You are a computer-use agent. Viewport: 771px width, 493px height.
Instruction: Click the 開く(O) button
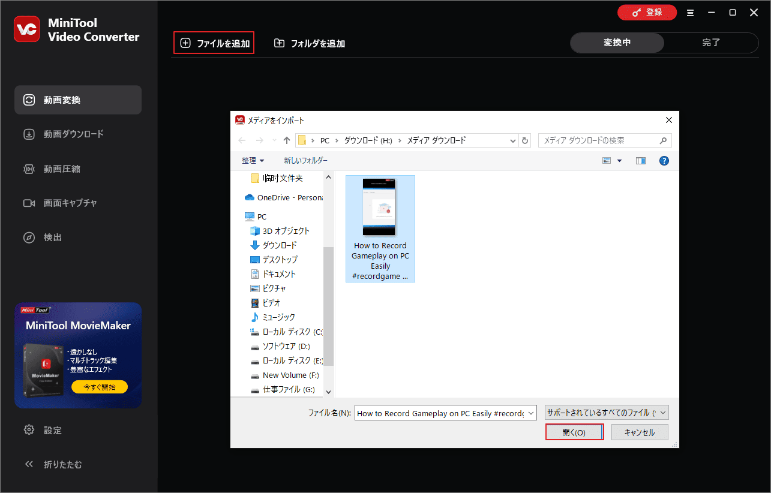[574, 432]
